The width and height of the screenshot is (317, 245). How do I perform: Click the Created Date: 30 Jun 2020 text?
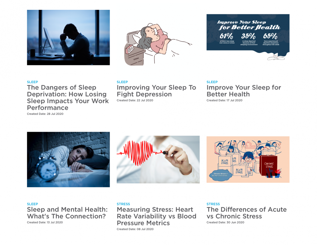[x=225, y=222]
